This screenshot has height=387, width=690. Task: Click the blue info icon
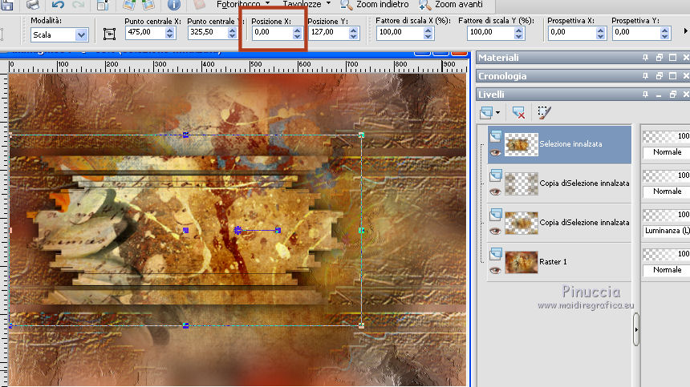pos(174,5)
